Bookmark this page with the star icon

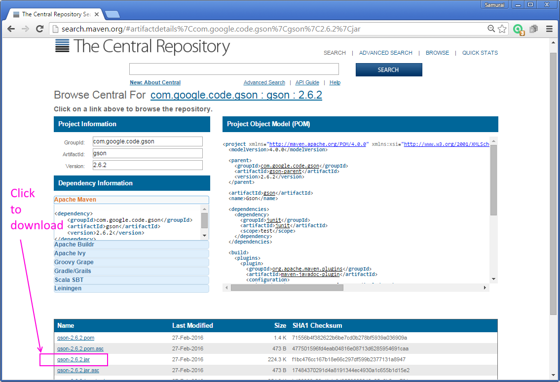[x=502, y=29]
